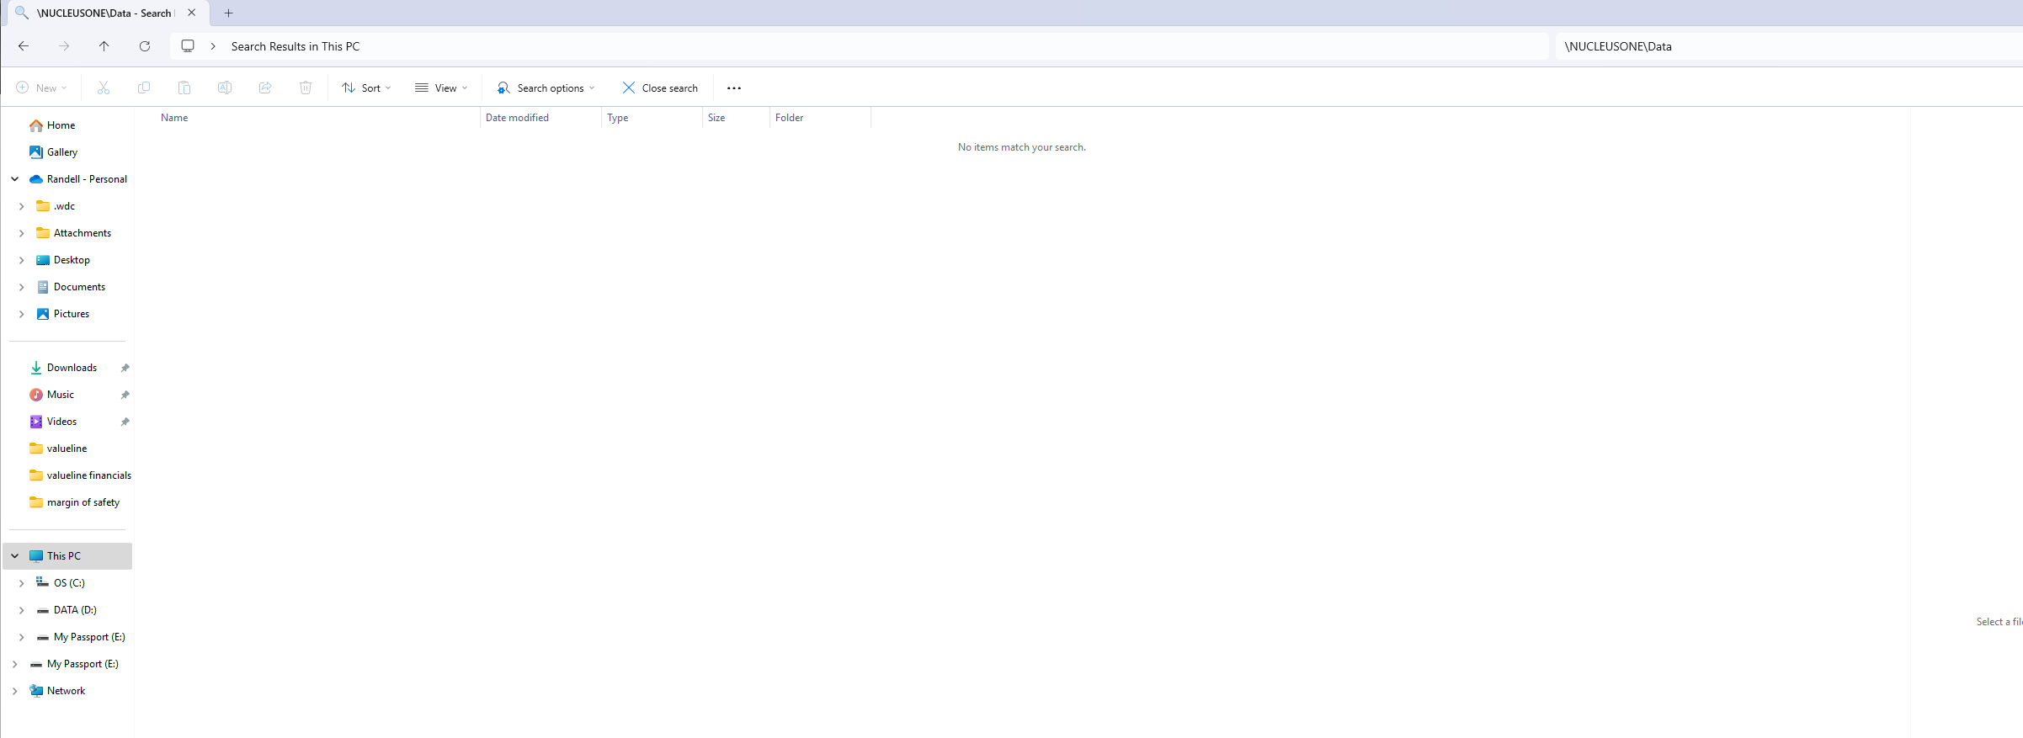Click the Cut scissors icon
The height and width of the screenshot is (738, 2023).
pyautogui.click(x=104, y=88)
